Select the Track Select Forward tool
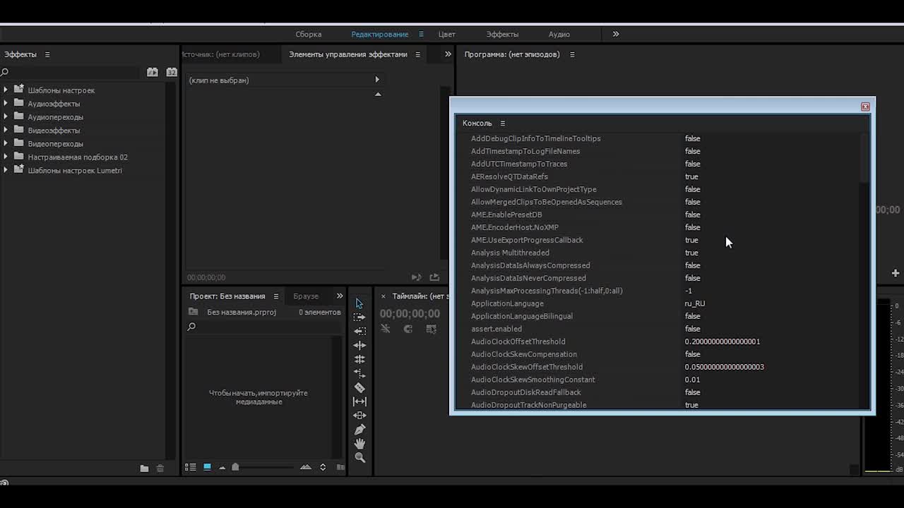The height and width of the screenshot is (508, 904). (x=359, y=317)
